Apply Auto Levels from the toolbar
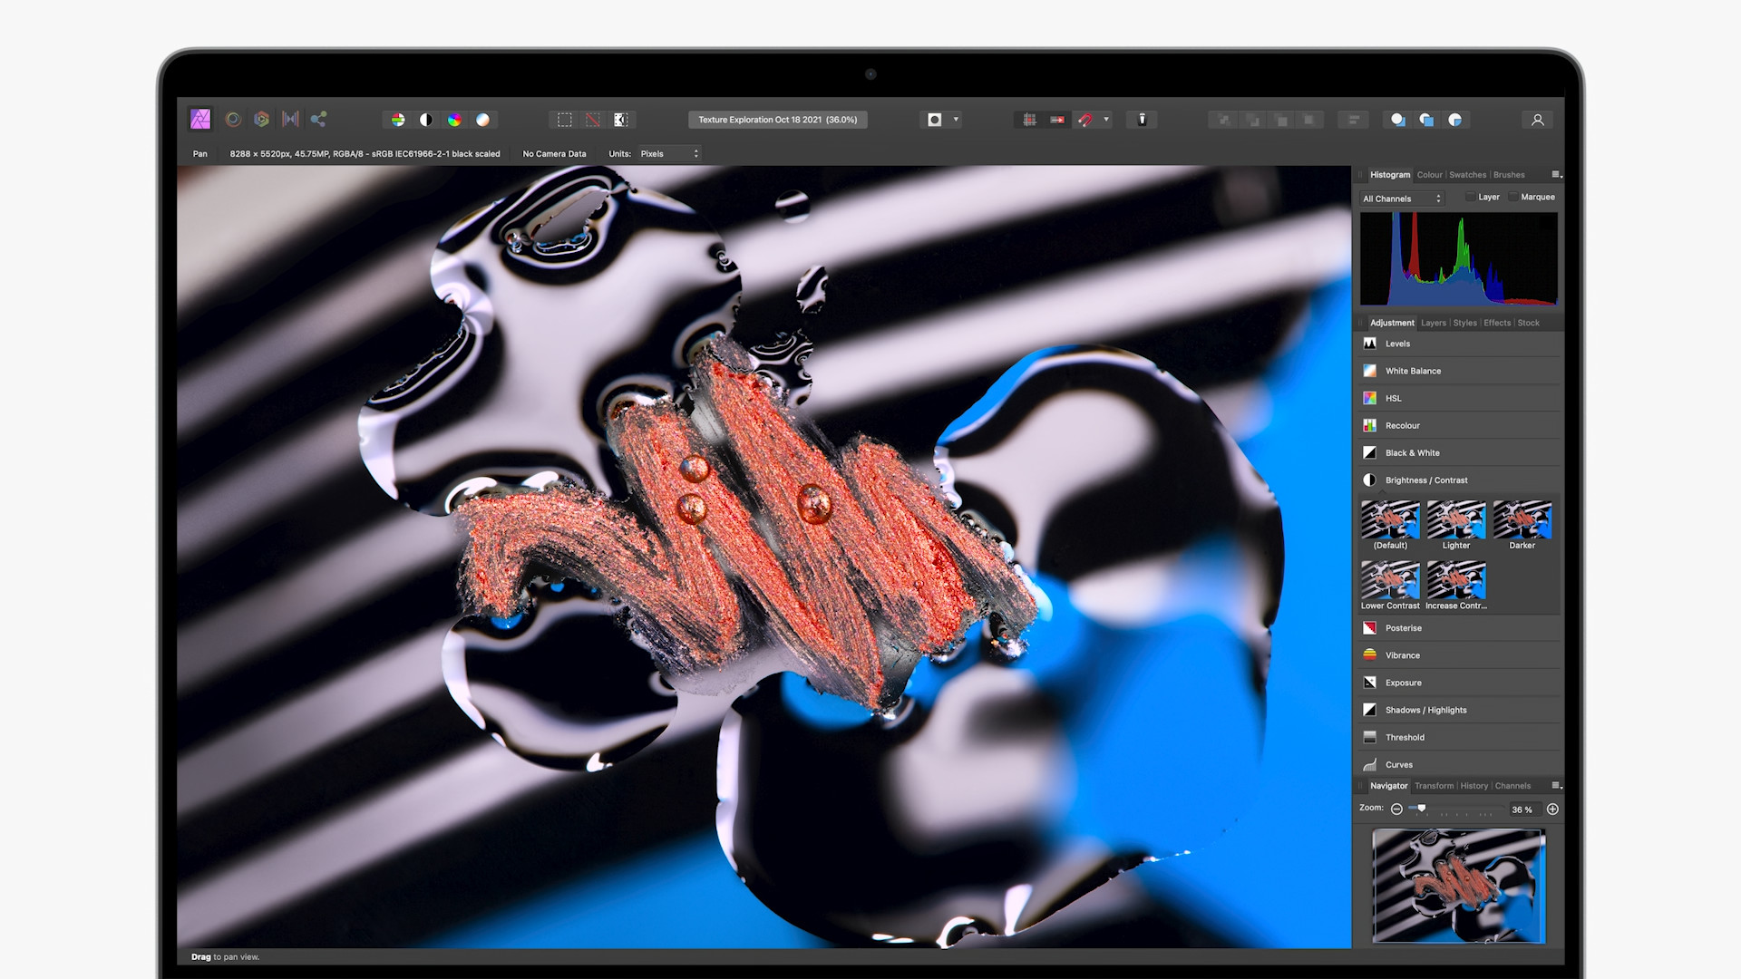This screenshot has width=1741, height=979. pos(397,120)
